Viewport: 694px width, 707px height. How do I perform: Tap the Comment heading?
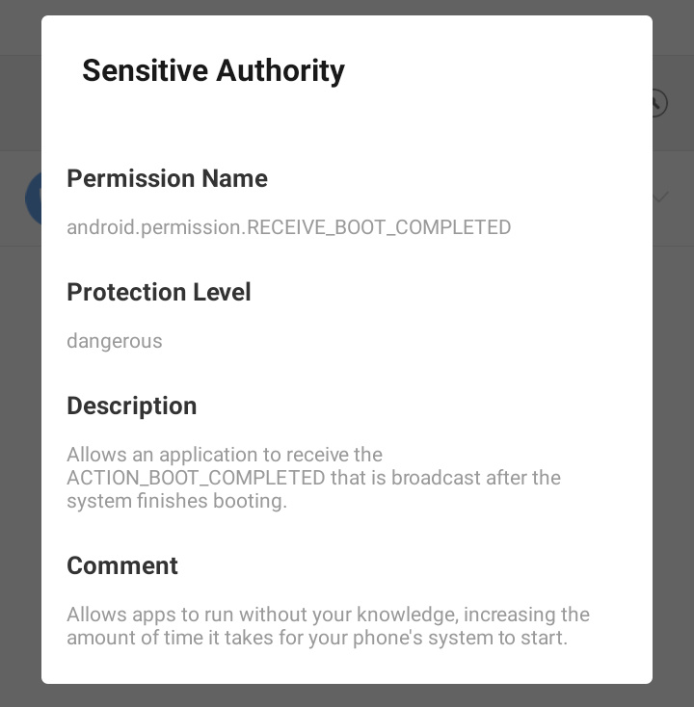click(x=122, y=565)
